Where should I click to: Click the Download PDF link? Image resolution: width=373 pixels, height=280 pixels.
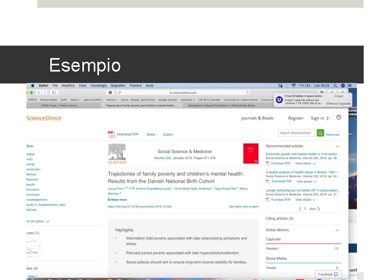pos(128,134)
